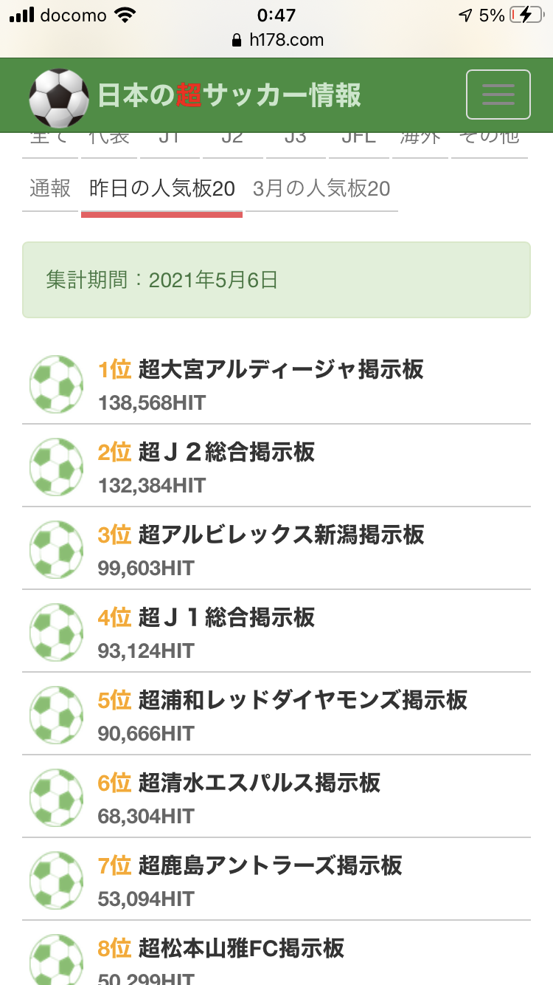The height and width of the screenshot is (985, 553).
Task: Click 日本の超サッカー情報 site title
Action: point(229,95)
